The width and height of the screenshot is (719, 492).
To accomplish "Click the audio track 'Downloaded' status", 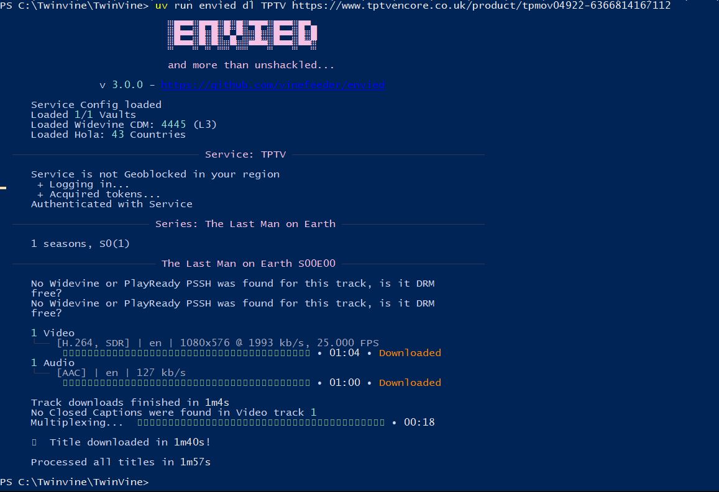I will pos(410,383).
